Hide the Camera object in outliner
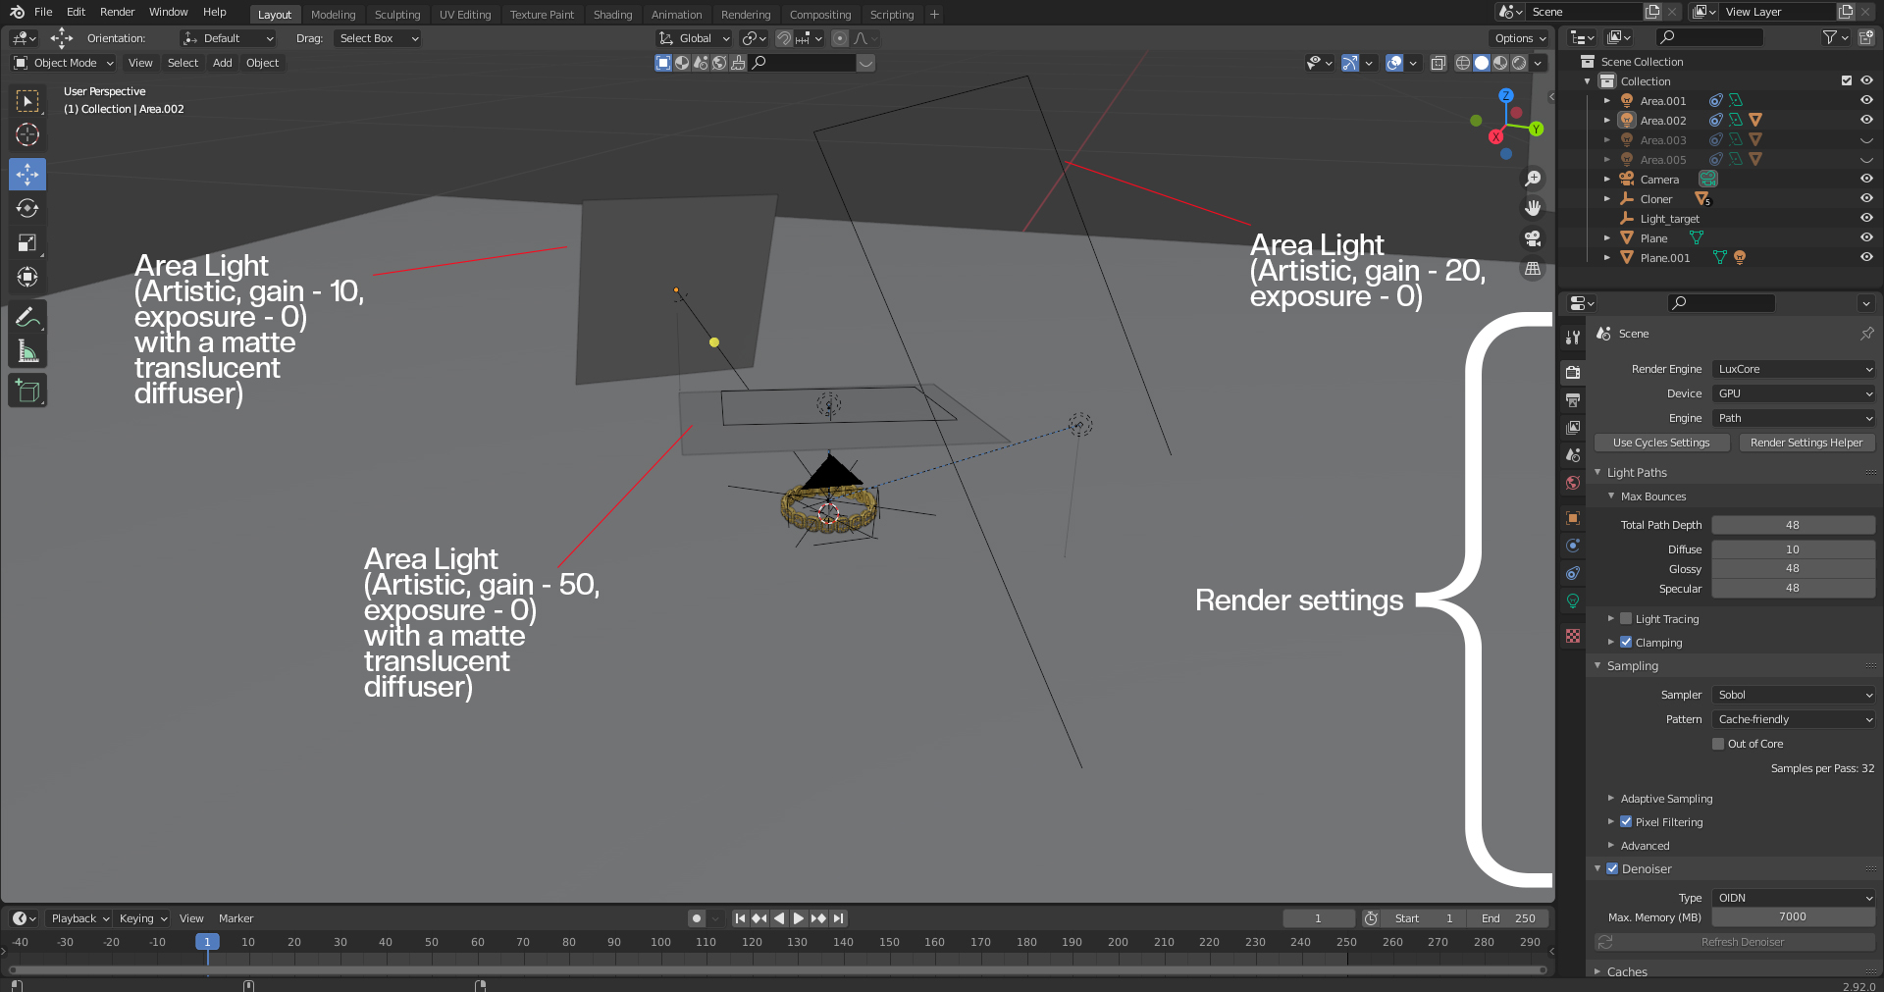The height and width of the screenshot is (992, 1884). tap(1866, 180)
